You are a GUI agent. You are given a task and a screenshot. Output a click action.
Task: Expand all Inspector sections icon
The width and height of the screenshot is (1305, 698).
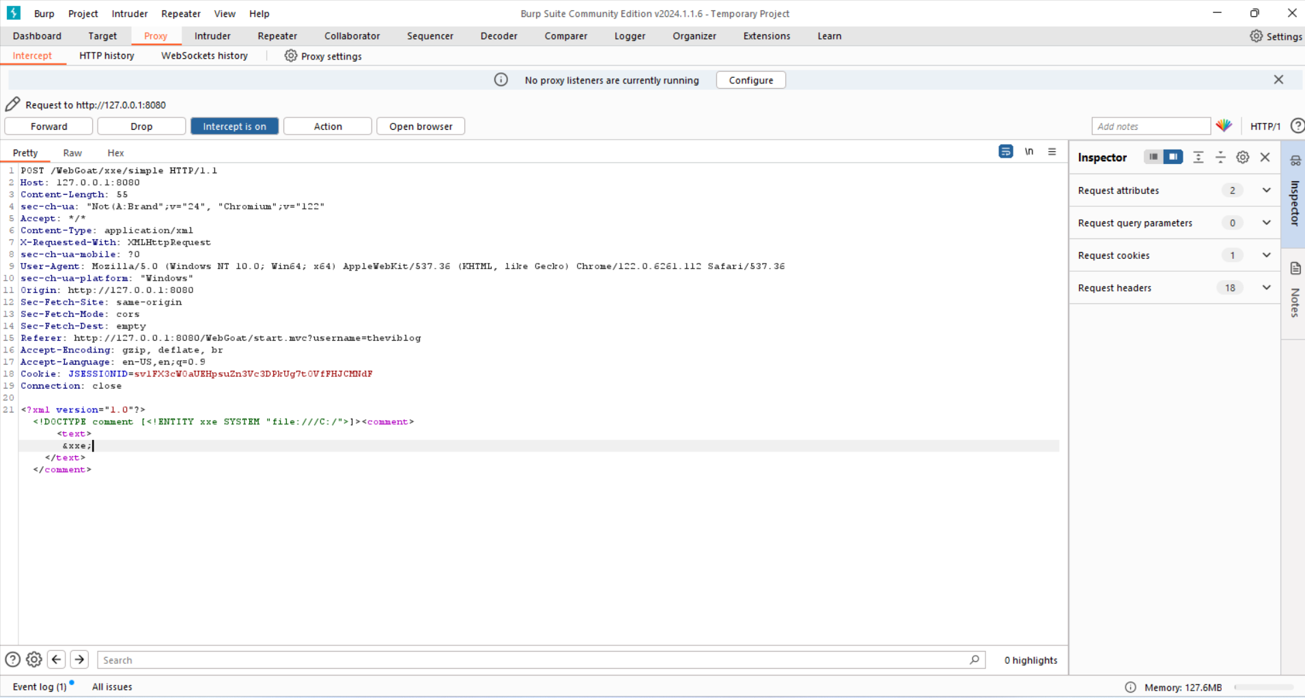point(1198,157)
